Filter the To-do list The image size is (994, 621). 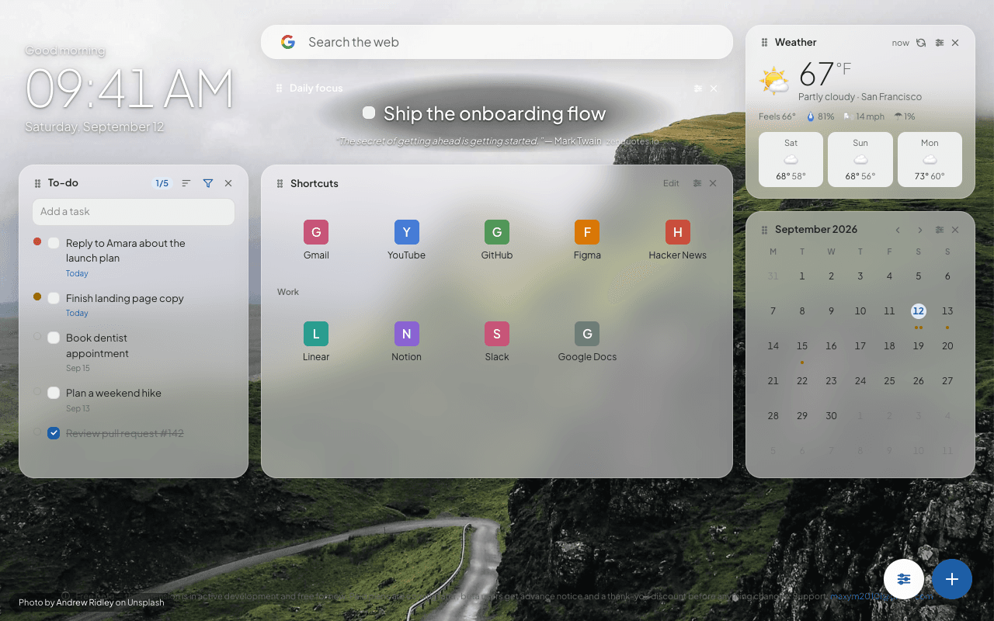click(x=208, y=183)
